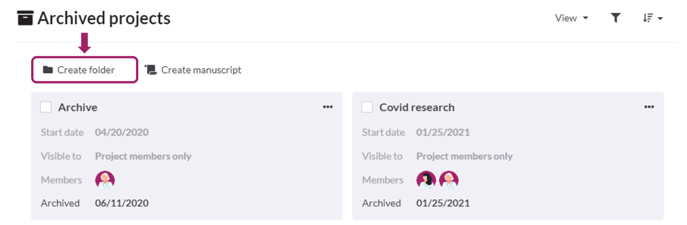687x225 pixels.
Task: Click the scroll icon in Create manuscript
Action: [x=151, y=70]
